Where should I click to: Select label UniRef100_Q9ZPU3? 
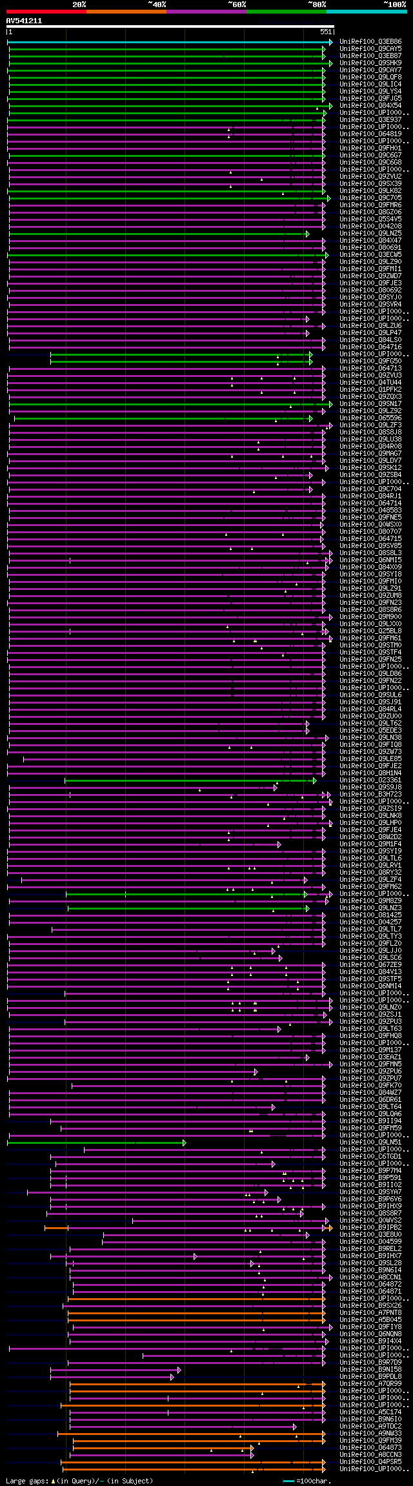point(370,1022)
